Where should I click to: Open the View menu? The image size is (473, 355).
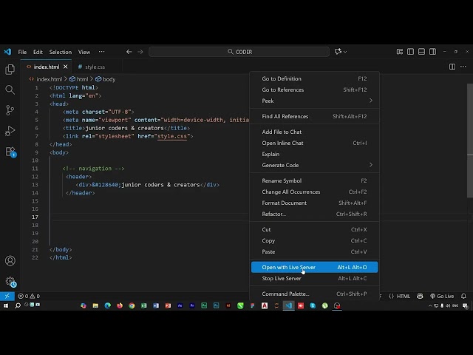[x=84, y=52]
